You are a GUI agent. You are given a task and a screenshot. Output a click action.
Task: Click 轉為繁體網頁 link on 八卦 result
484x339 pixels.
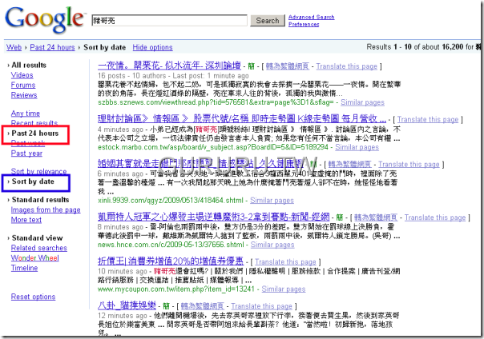(202, 306)
